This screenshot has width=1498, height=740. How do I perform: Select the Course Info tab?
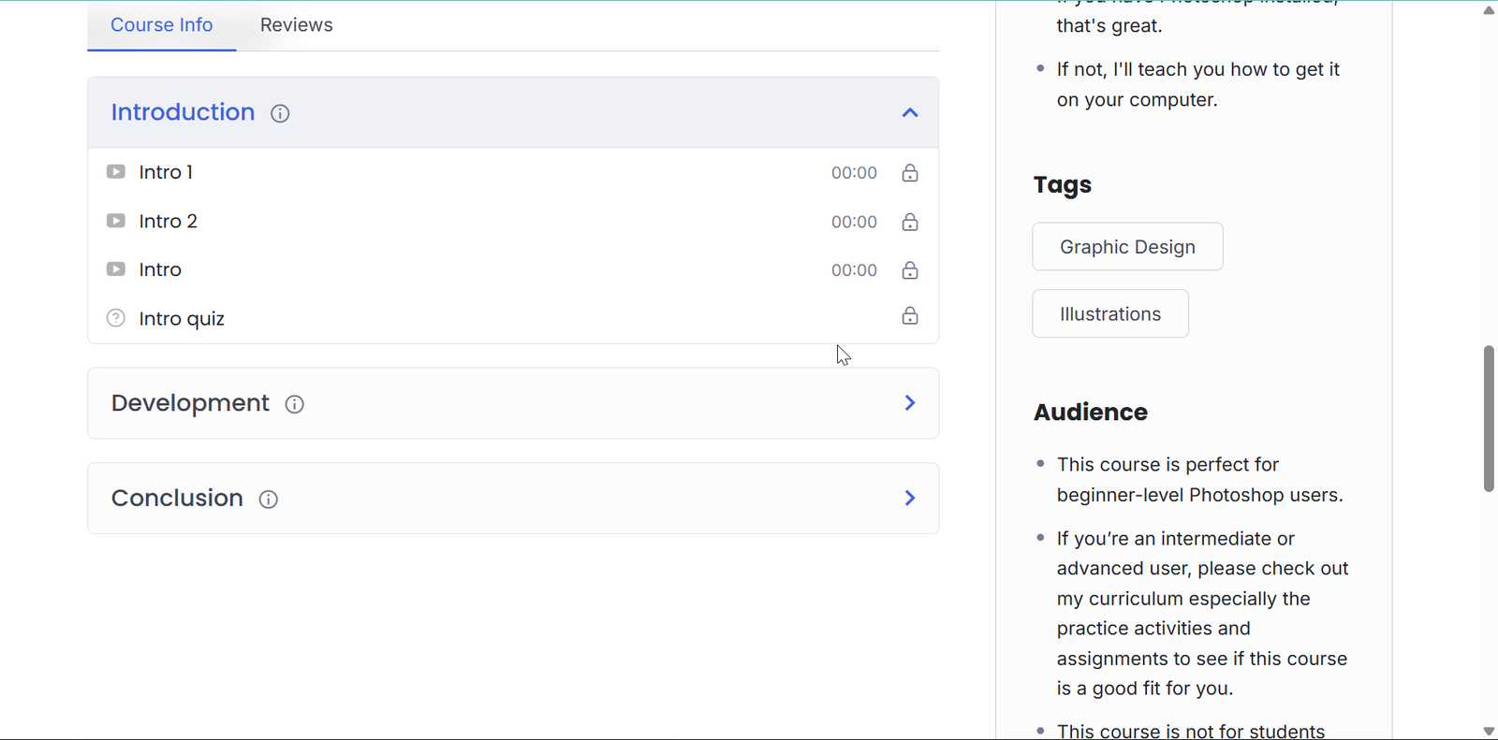tap(162, 25)
